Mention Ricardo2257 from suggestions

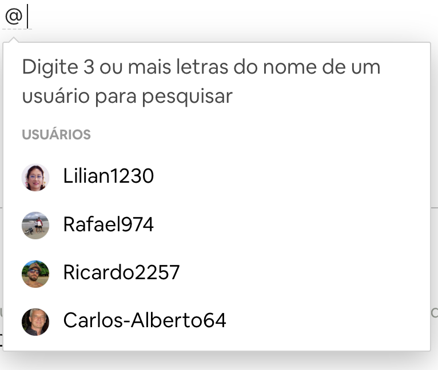[121, 273]
